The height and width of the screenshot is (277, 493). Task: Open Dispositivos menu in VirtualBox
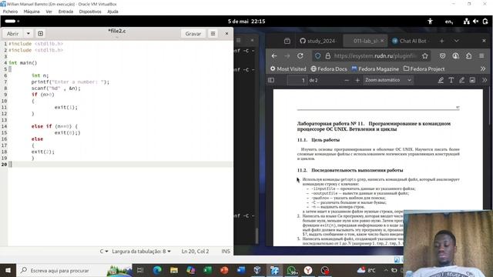[90, 12]
